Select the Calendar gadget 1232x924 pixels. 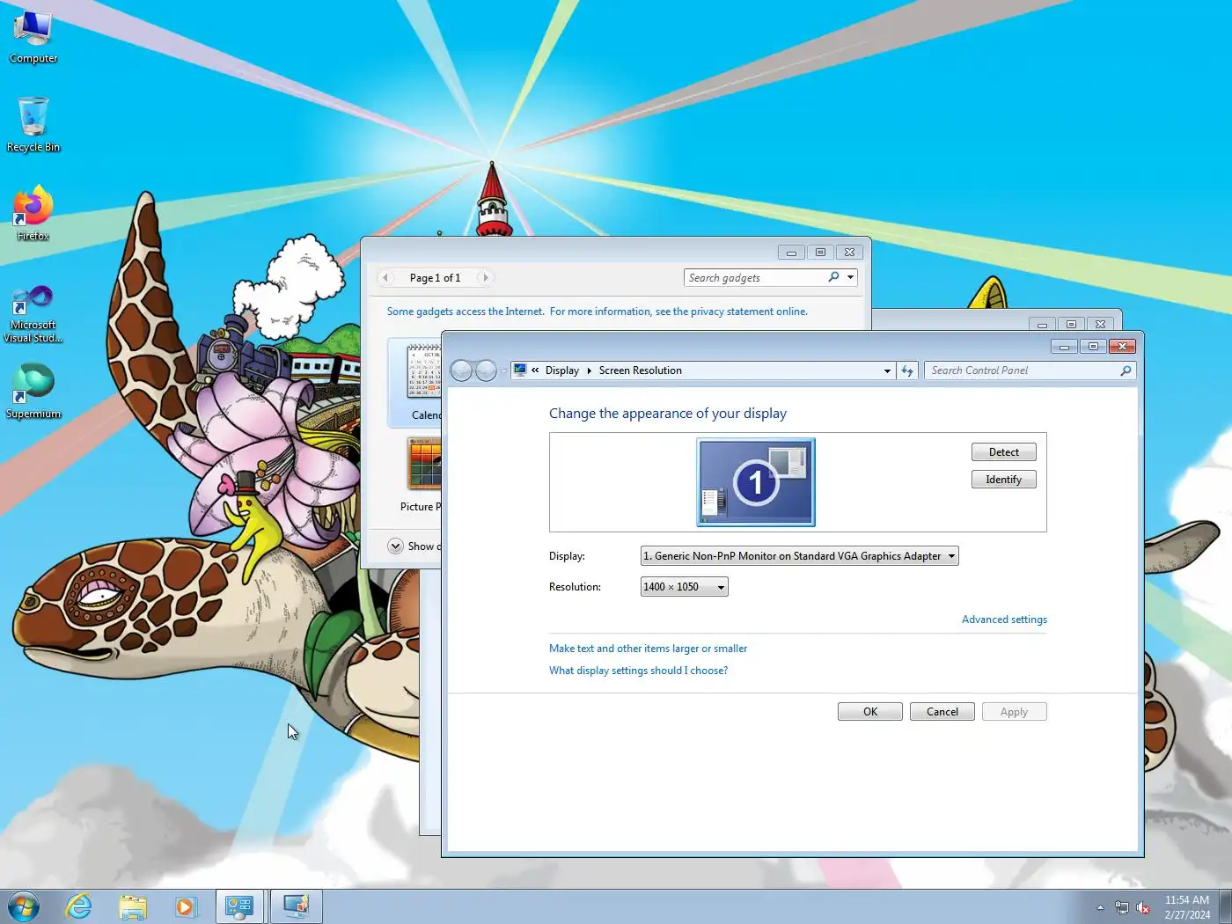click(415, 383)
